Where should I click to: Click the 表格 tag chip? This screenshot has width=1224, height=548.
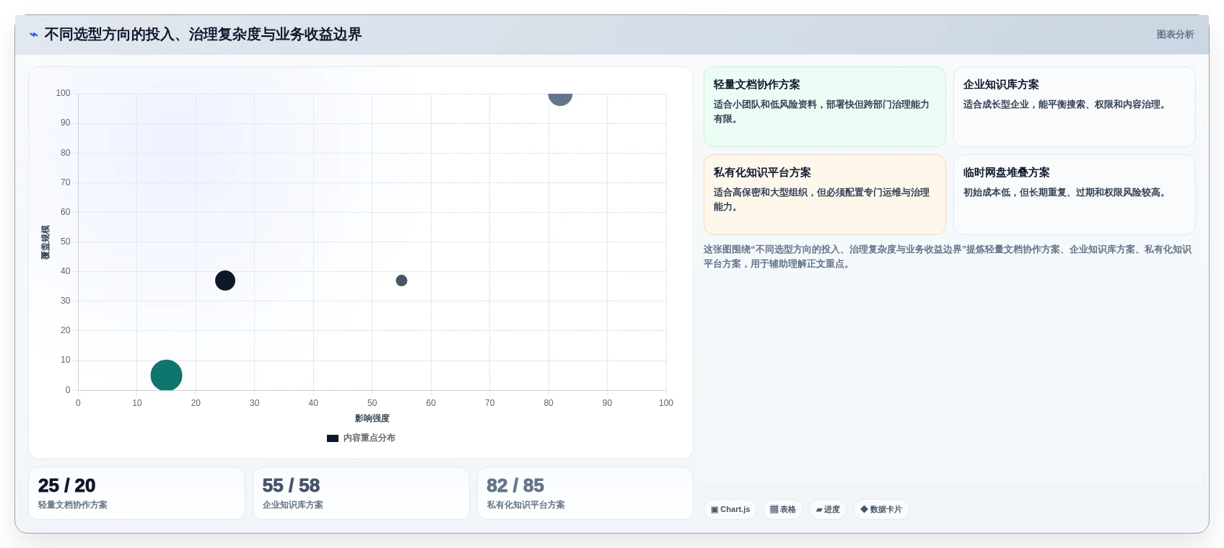[x=783, y=510]
